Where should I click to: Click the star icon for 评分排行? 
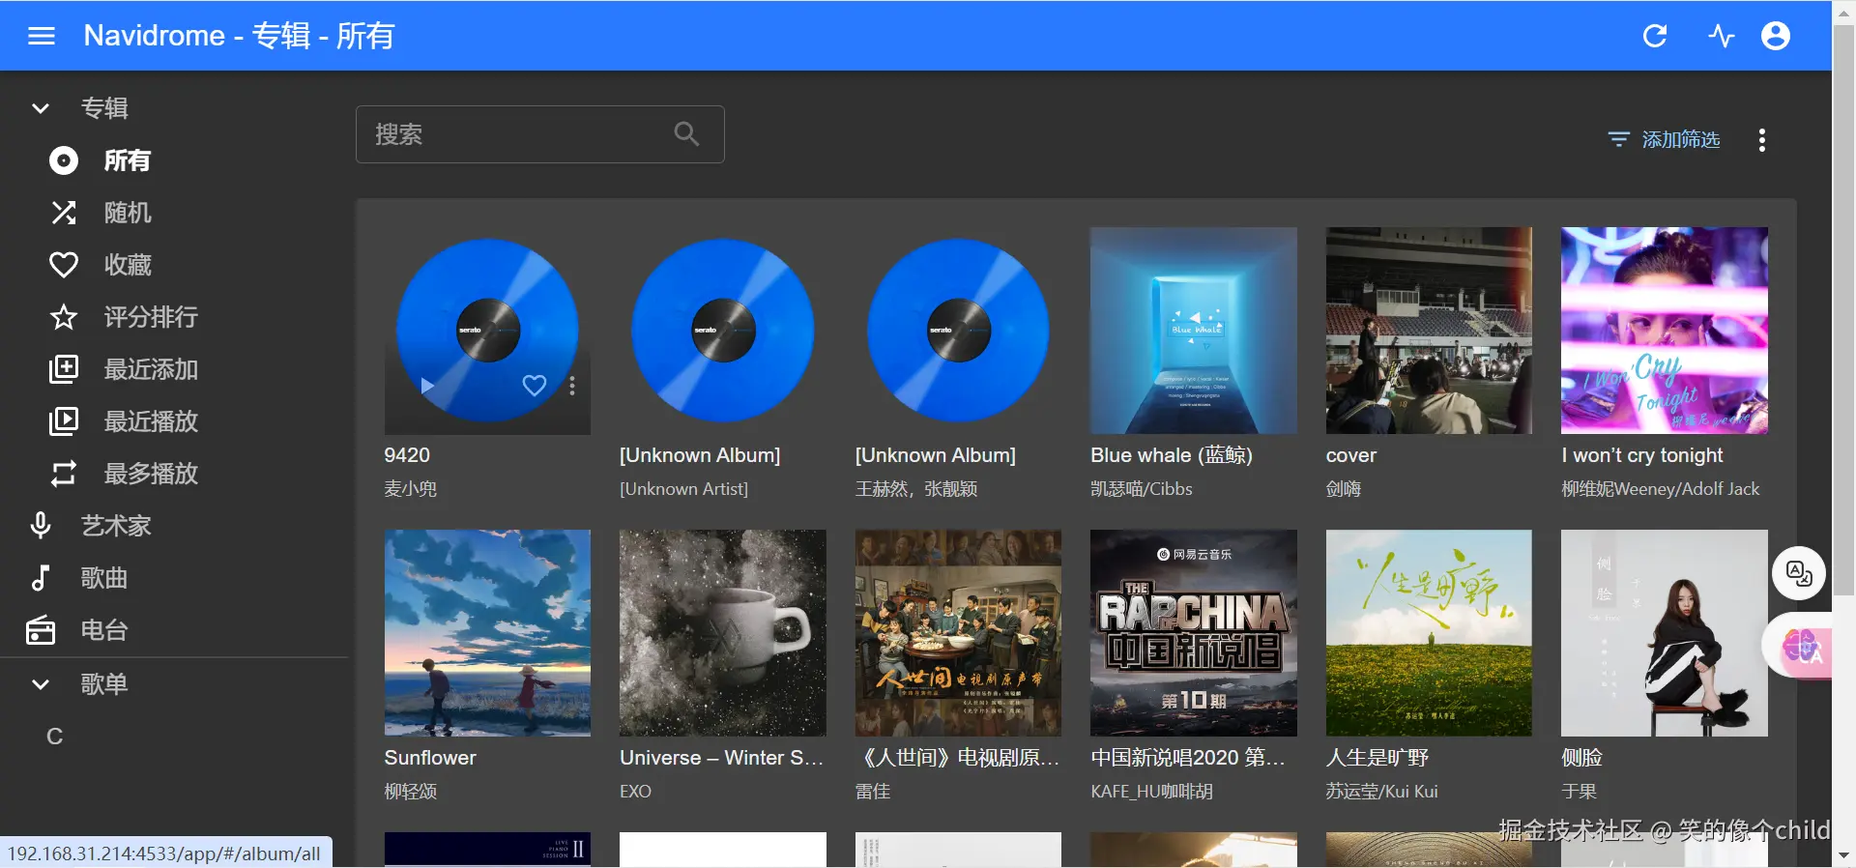click(64, 317)
